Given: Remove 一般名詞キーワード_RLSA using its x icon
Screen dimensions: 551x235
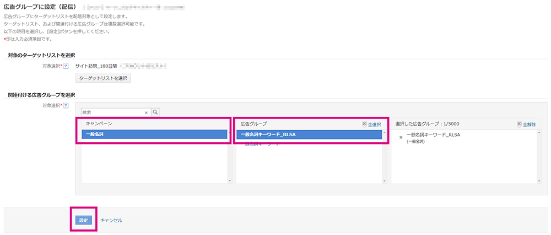Looking at the screenshot, I should [401, 137].
